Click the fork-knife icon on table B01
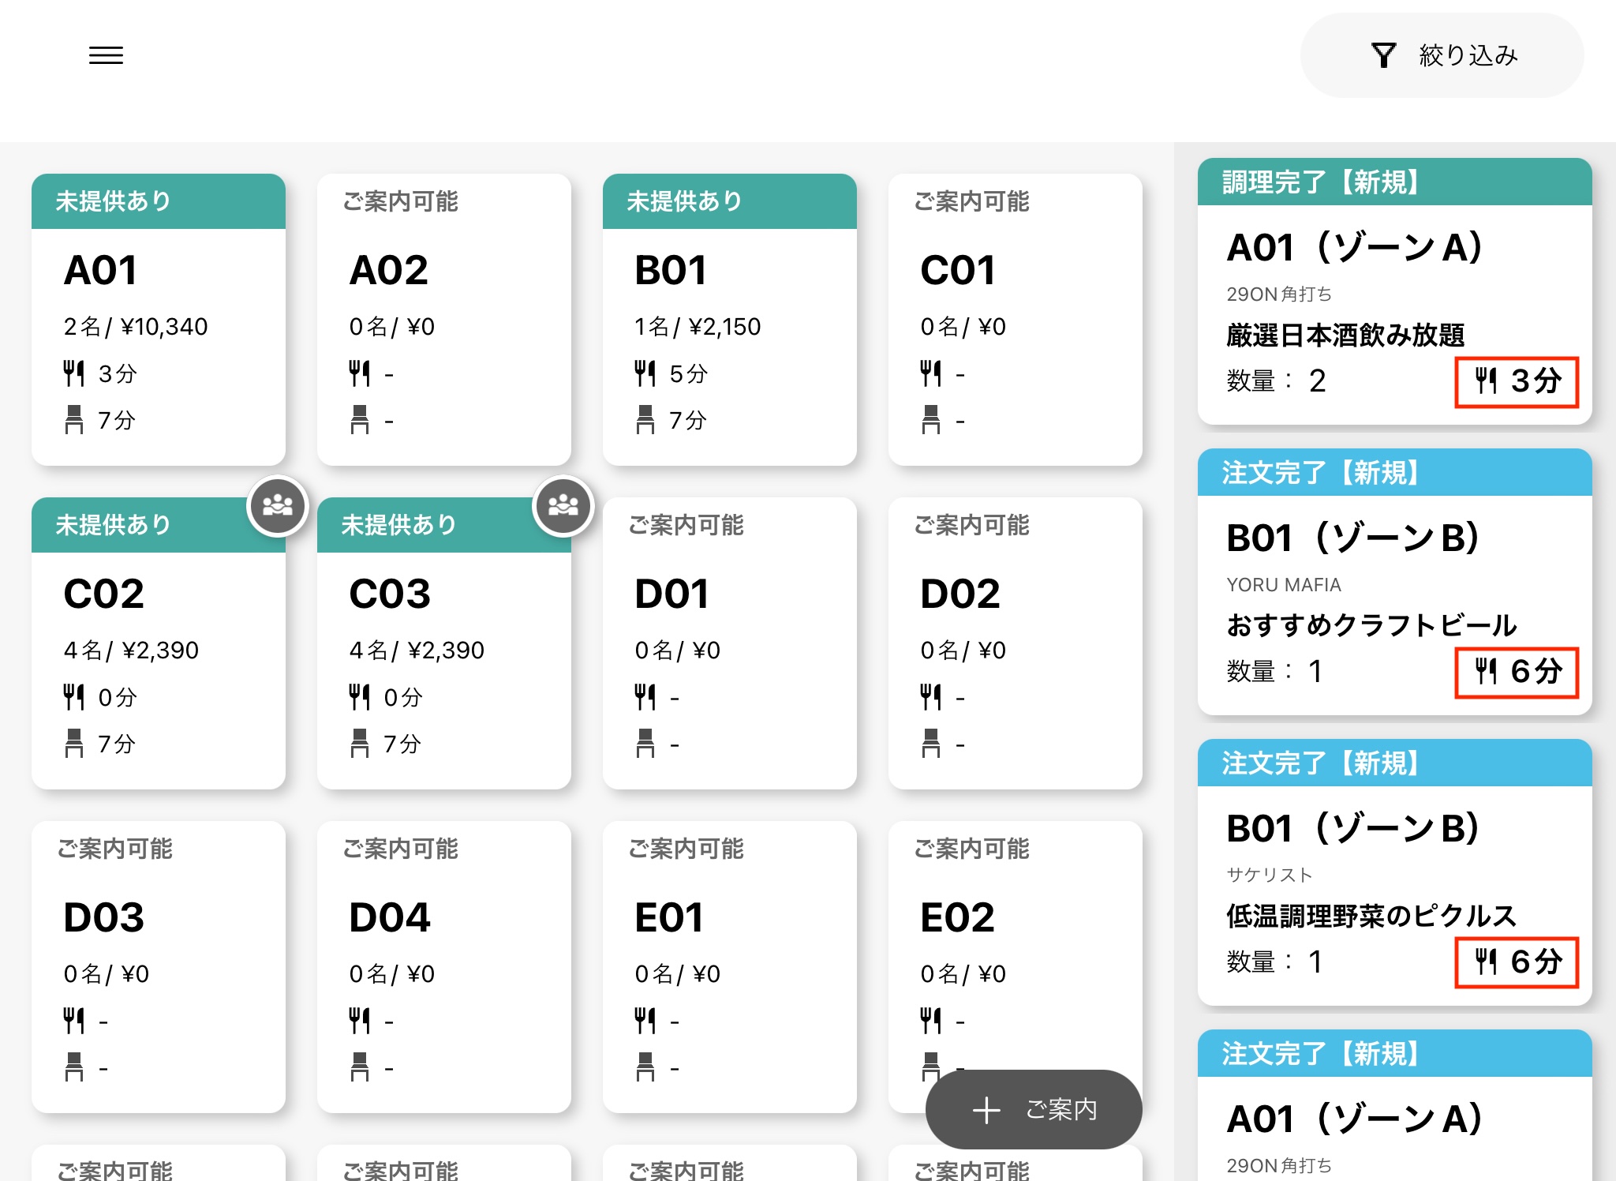Screen dimensions: 1616x1181 (645, 373)
